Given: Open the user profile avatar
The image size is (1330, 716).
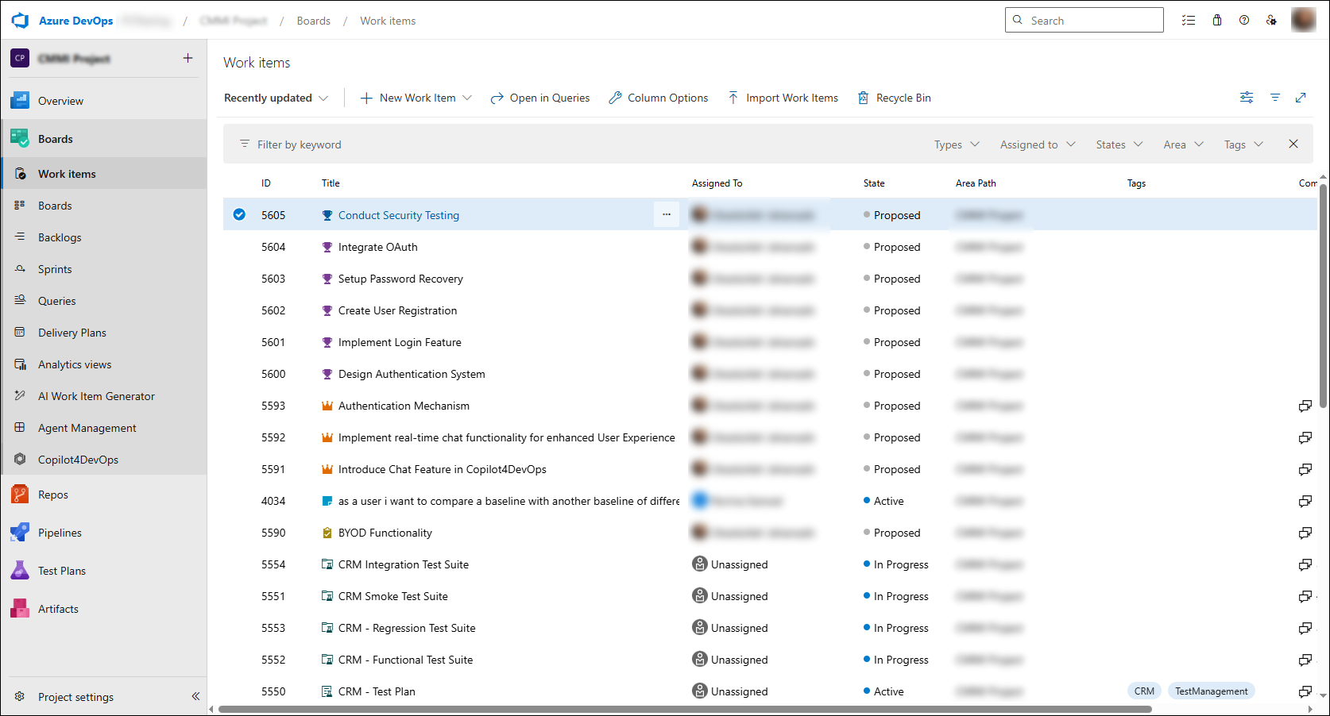Looking at the screenshot, I should (x=1304, y=20).
